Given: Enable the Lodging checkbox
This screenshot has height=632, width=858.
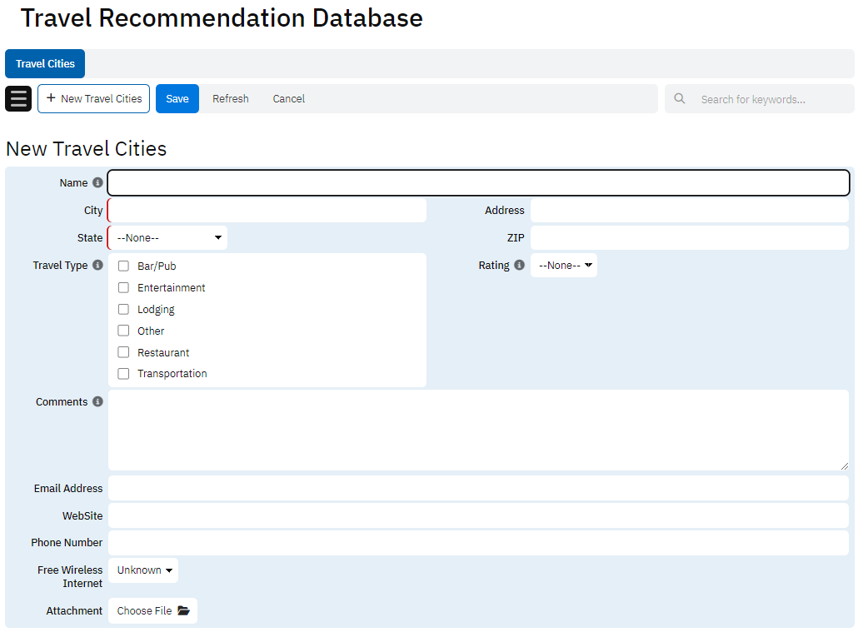Looking at the screenshot, I should [x=123, y=309].
